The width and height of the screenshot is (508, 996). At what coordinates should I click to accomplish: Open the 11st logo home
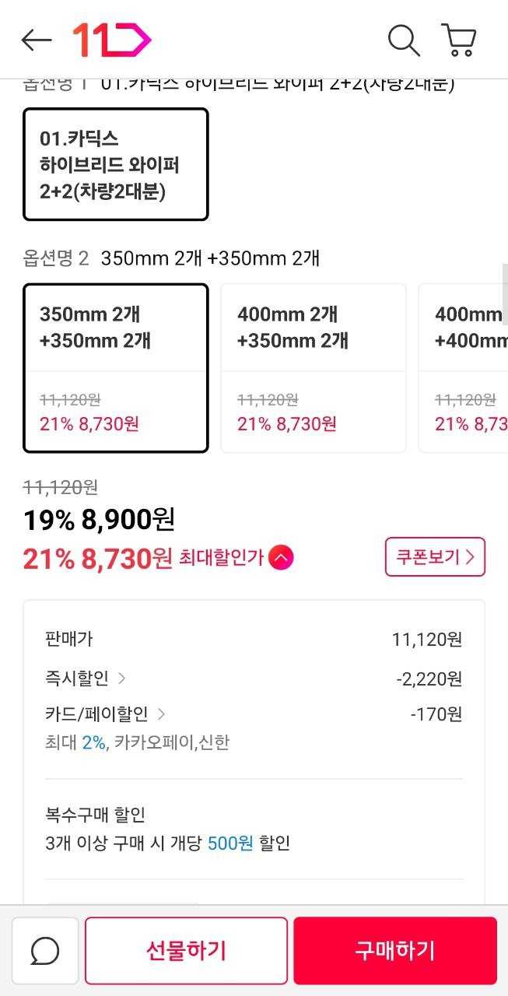point(111,40)
